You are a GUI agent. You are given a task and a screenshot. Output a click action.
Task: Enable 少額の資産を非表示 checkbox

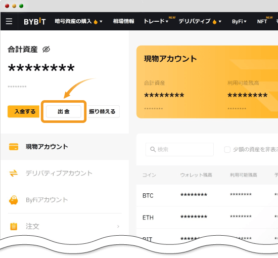coord(227,149)
